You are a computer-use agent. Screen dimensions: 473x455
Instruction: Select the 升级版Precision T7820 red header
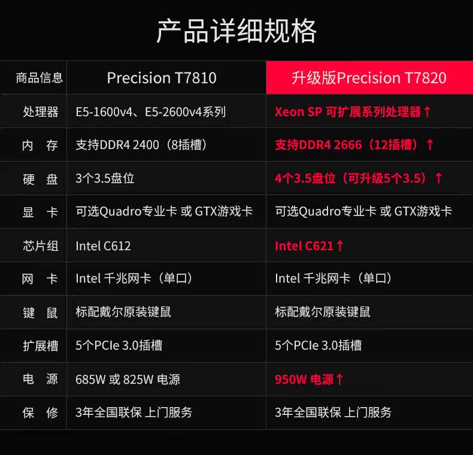tap(369, 78)
